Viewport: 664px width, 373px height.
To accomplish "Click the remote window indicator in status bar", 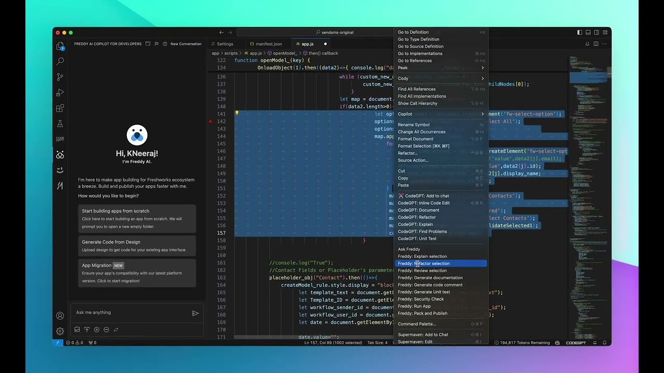I will (x=58, y=342).
